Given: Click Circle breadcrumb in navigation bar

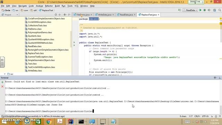Looking at the screenshot, I should 6,10.
